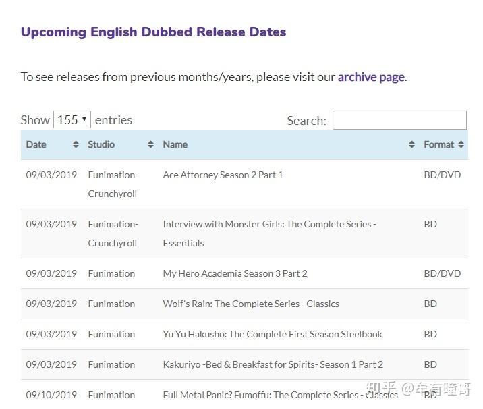Open the archive page link
Viewport: 483px width, 409px height.
[x=371, y=77]
